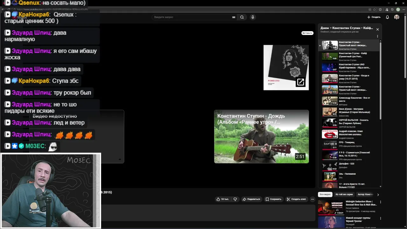Open the playlist panel three-dot menu
Image resolution: width=407 pixels, height=229 pixels.
coord(377,36)
